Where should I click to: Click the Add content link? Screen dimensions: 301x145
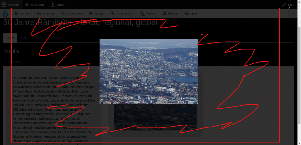click(x=15, y=61)
